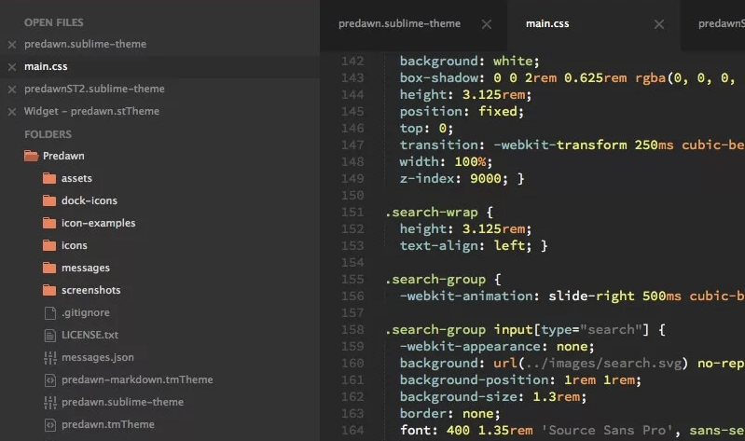Click the predawn.tmTheme file icon
Image resolution: width=745 pixels, height=441 pixels.
50,424
